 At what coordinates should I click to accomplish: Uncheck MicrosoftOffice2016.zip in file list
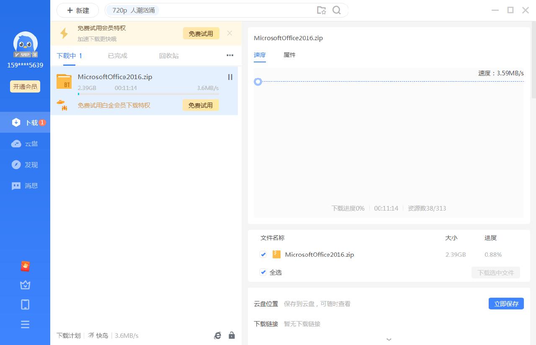[x=263, y=254]
